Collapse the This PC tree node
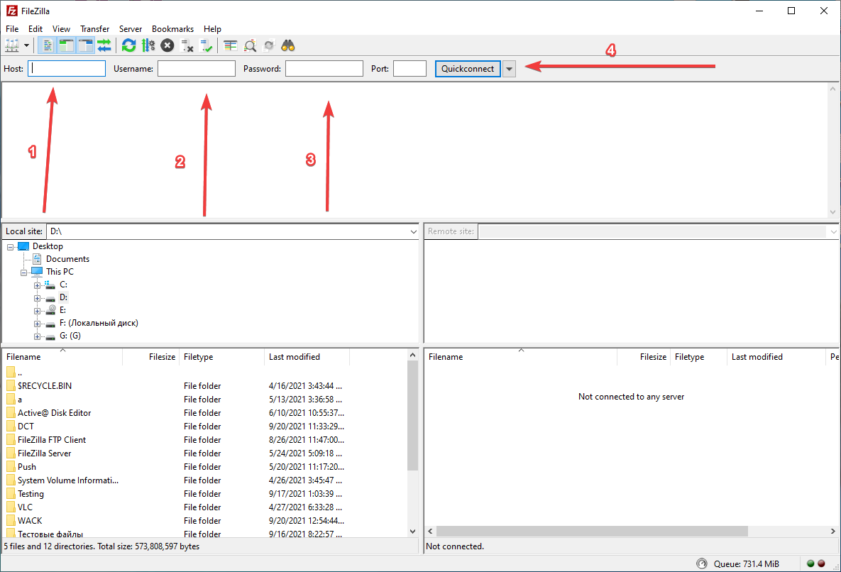 [23, 273]
